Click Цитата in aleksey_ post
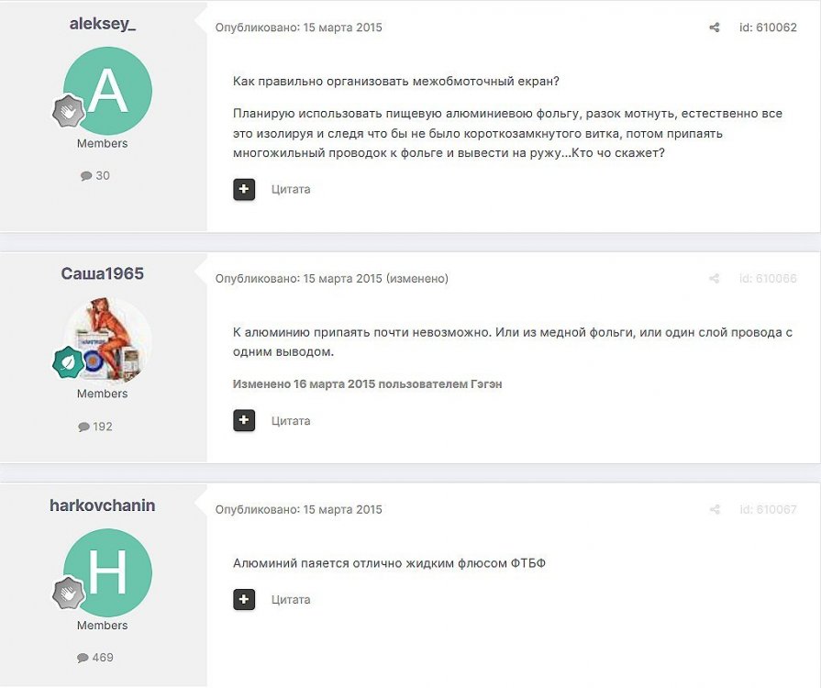 (x=291, y=190)
